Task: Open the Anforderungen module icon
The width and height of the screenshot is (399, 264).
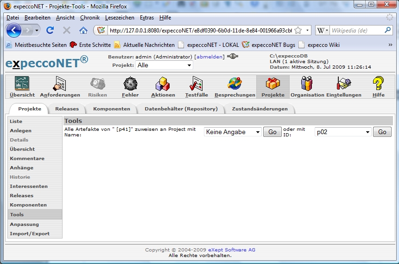Action: [x=60, y=84]
